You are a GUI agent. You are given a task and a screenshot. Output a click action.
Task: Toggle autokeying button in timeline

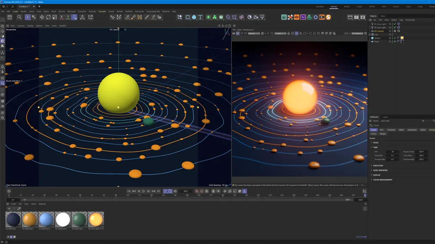[x=202, y=191]
